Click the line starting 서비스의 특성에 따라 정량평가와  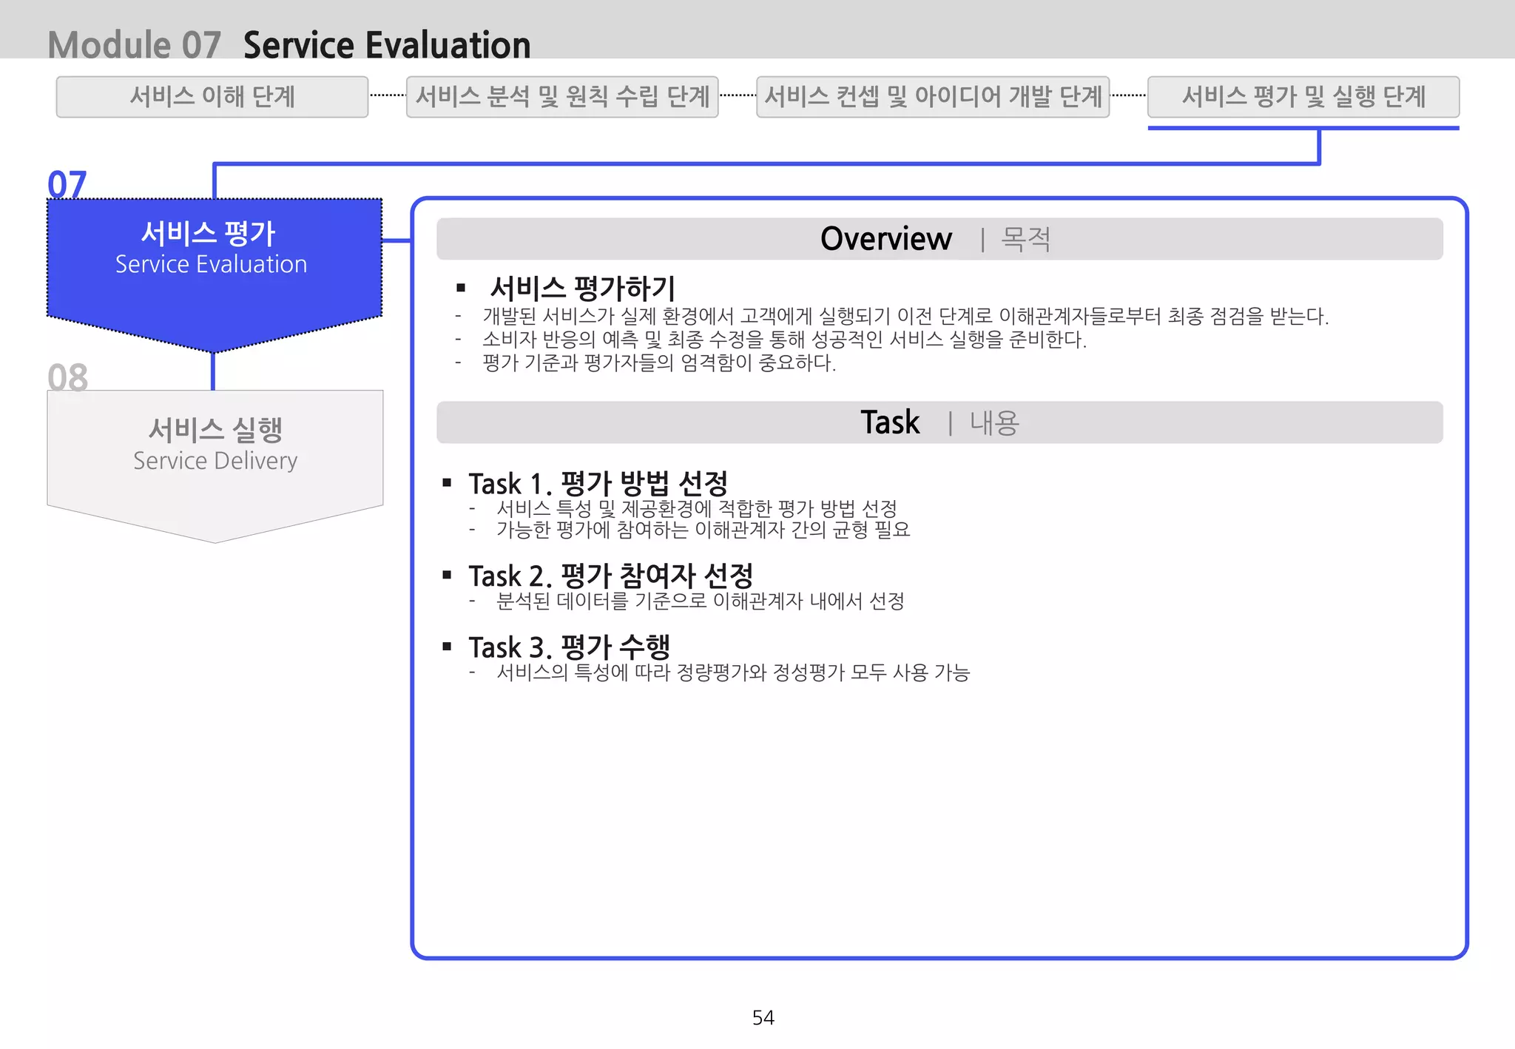(733, 672)
